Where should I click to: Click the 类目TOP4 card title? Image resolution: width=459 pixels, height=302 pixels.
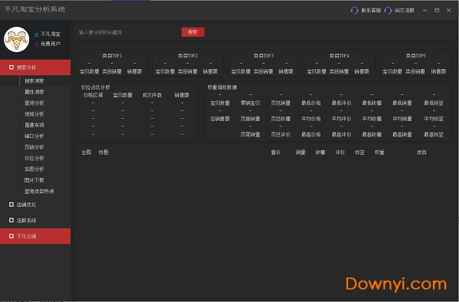pos(339,55)
